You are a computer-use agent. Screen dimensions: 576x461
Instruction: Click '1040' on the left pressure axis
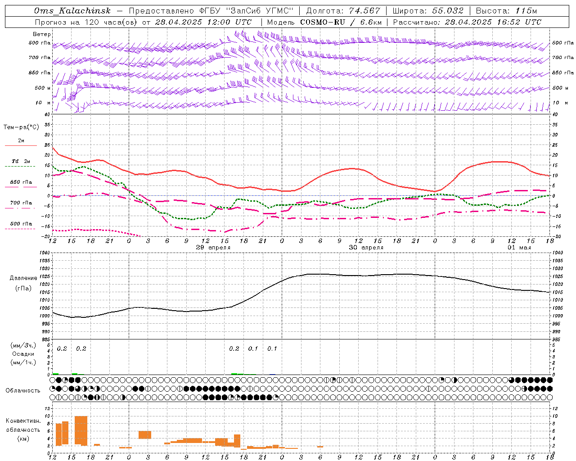[x=44, y=253]
